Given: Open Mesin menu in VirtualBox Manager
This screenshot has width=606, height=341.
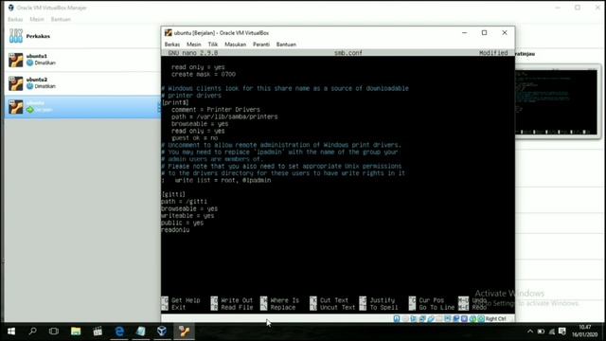Looking at the screenshot, I should (x=37, y=19).
